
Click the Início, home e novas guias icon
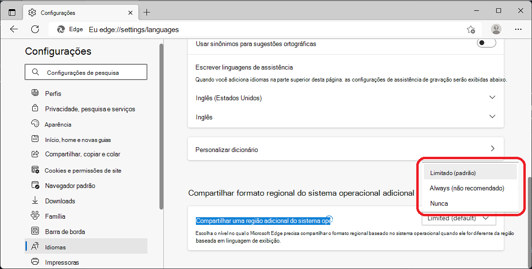(x=35, y=139)
